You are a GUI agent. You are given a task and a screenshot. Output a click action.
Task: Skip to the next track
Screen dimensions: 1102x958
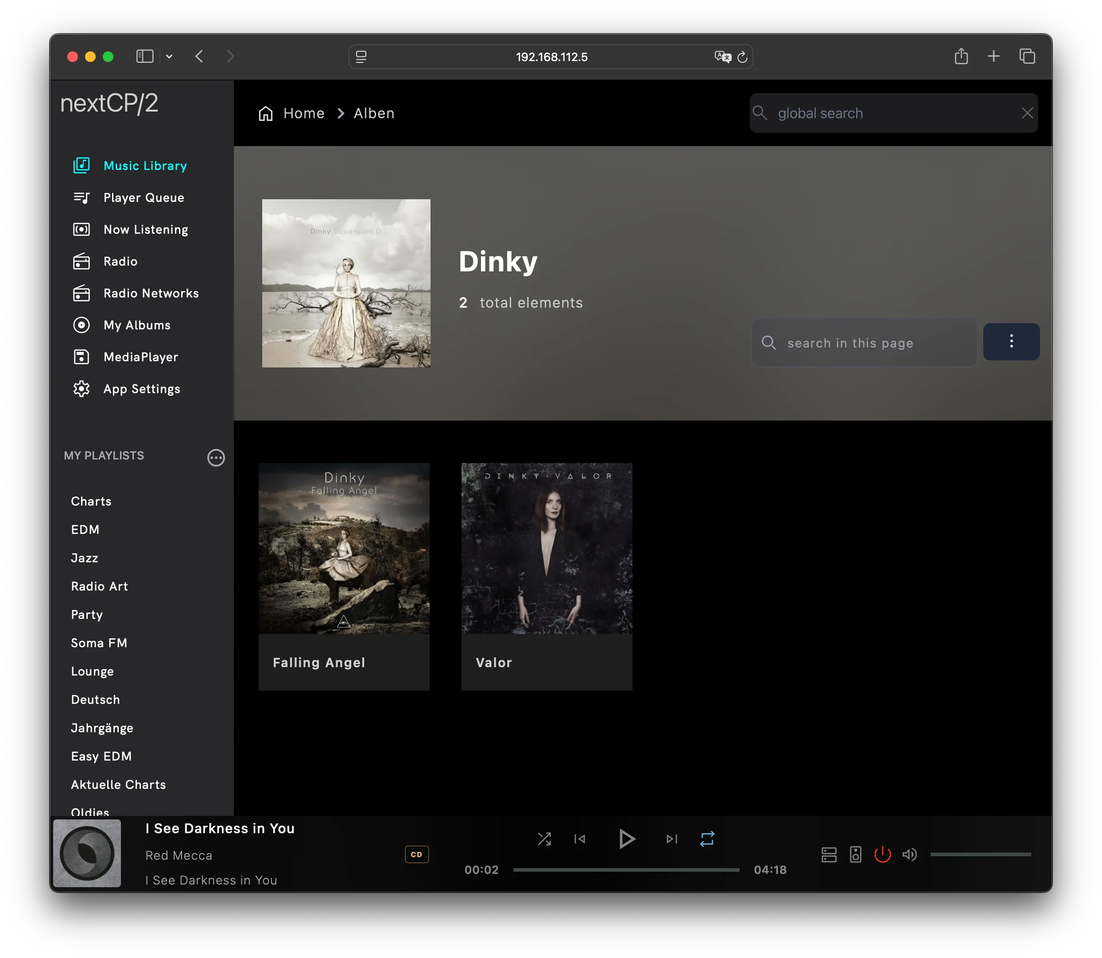(671, 839)
